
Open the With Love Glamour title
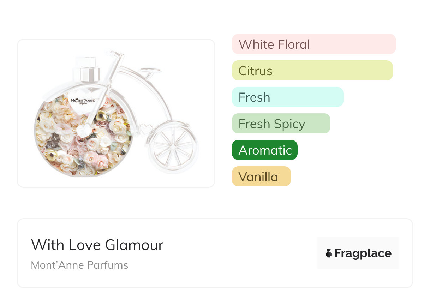[x=97, y=245]
